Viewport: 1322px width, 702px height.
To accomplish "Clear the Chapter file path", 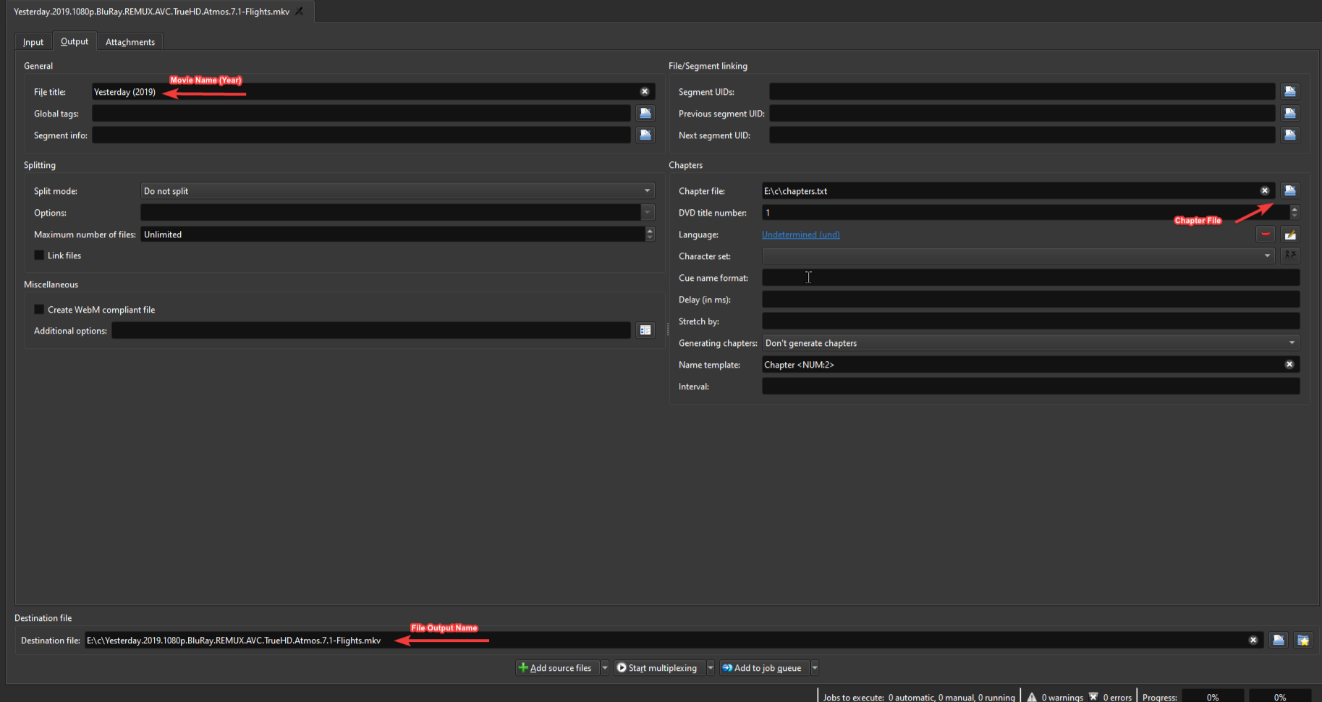I will coord(1265,191).
